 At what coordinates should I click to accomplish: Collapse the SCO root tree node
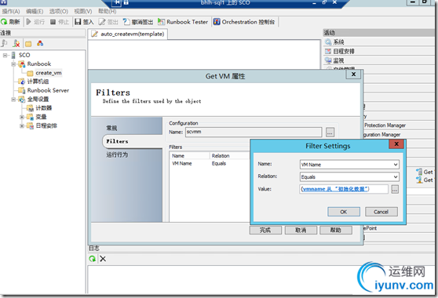[x=5, y=55]
